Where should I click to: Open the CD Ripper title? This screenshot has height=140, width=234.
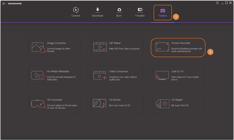(x=177, y=100)
